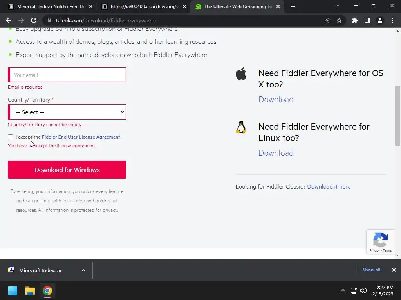Click the page vertical scrollbar thumb
Screen dimensions: 401x300
coord(398,116)
